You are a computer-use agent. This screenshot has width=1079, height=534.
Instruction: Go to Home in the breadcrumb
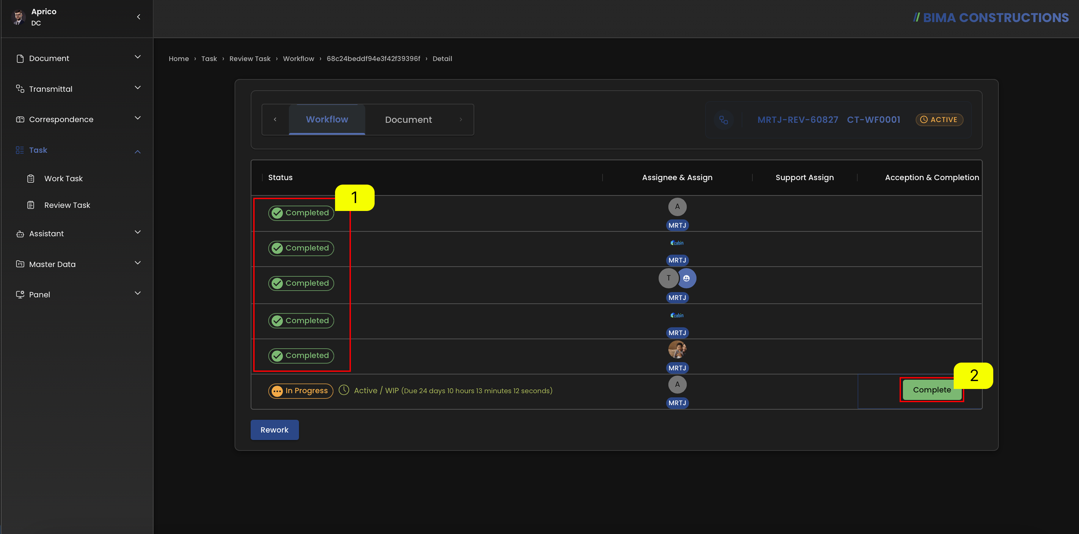point(178,59)
